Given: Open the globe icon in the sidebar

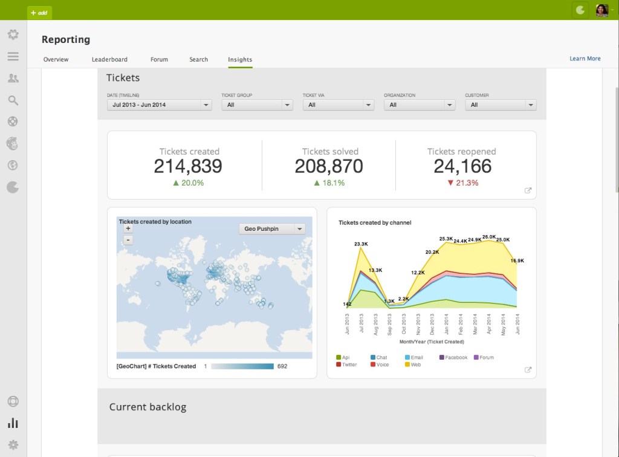Looking at the screenshot, I should (x=13, y=165).
